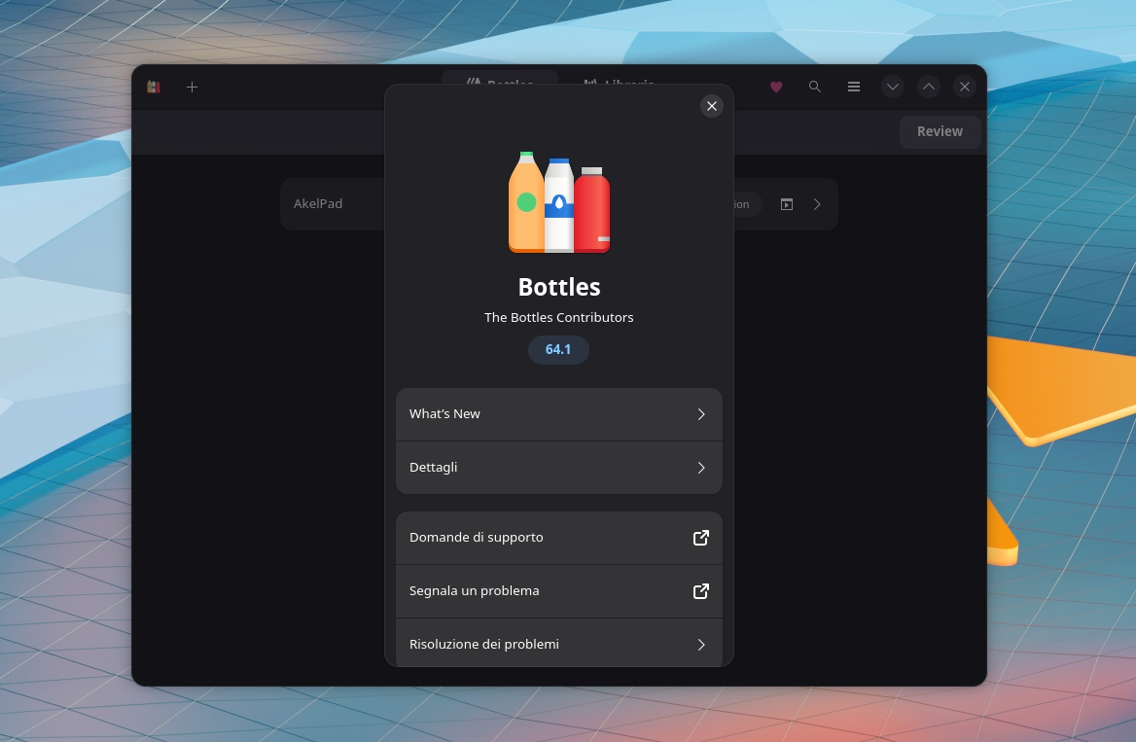The height and width of the screenshot is (742, 1136).
Task: Click the Review button
Action: (940, 132)
